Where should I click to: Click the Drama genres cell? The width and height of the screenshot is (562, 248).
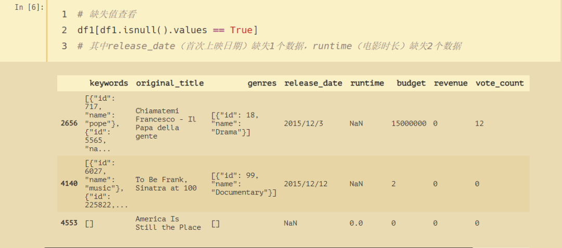pos(235,123)
